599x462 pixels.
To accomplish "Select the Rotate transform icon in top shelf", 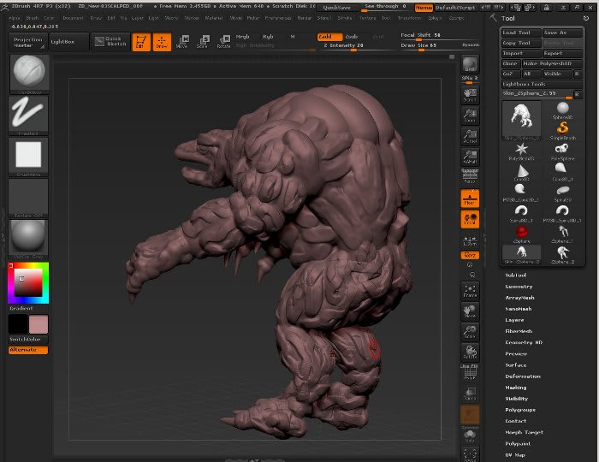I will pyautogui.click(x=224, y=41).
